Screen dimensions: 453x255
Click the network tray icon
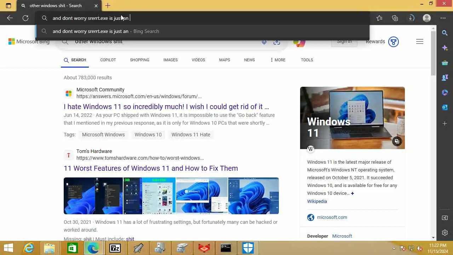411,248
